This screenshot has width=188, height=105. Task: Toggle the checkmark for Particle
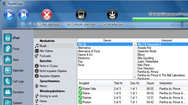(x=80, y=98)
